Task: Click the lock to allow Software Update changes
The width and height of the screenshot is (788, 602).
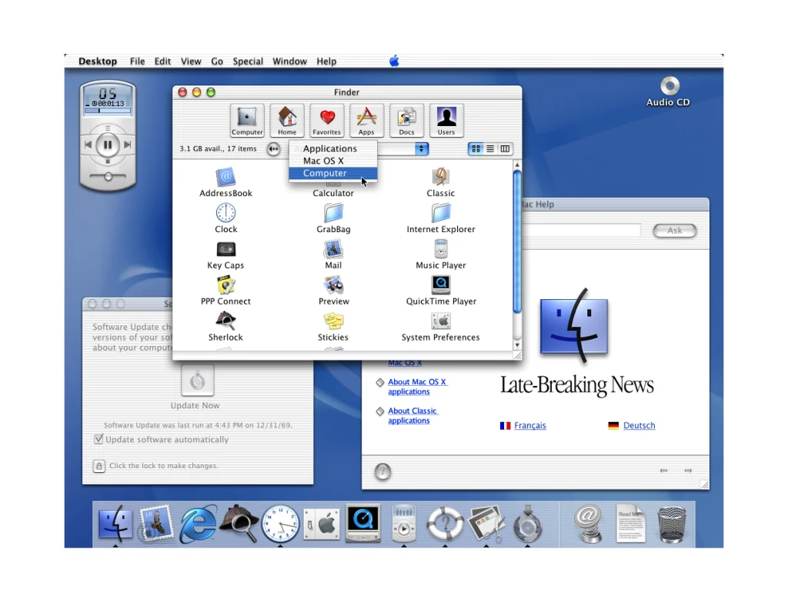Action: pyautogui.click(x=98, y=466)
